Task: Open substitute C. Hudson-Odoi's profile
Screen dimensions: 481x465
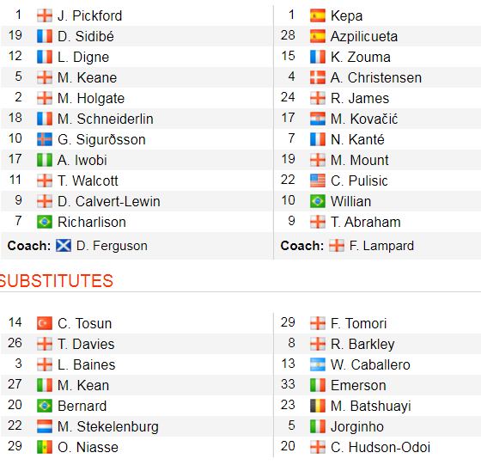Action: (381, 447)
